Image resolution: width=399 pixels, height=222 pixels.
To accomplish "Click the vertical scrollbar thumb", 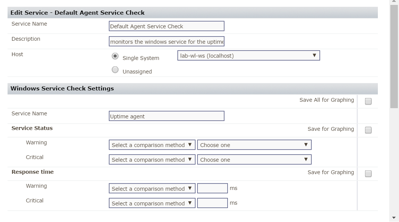I will (394, 57).
